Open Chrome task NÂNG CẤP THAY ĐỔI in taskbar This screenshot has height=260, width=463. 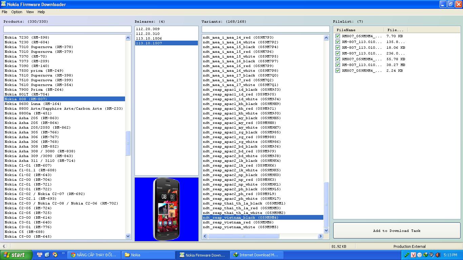[x=94, y=255]
